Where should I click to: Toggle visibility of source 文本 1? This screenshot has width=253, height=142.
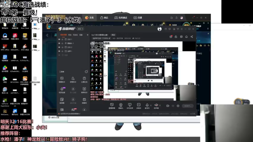click(59, 39)
